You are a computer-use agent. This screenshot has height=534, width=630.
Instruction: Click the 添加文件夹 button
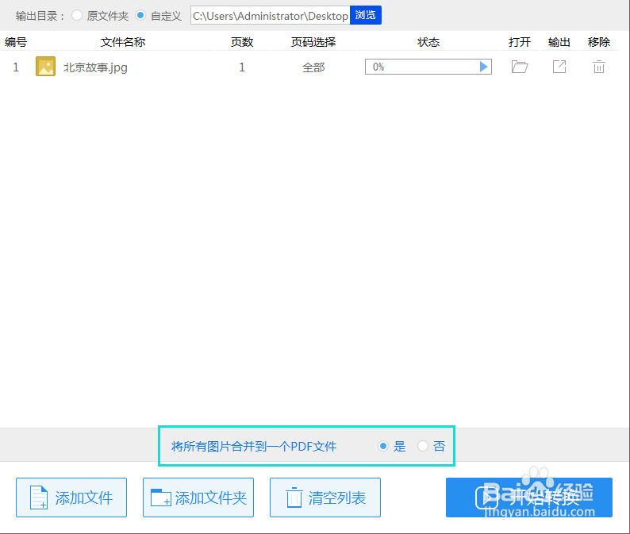pos(198,498)
